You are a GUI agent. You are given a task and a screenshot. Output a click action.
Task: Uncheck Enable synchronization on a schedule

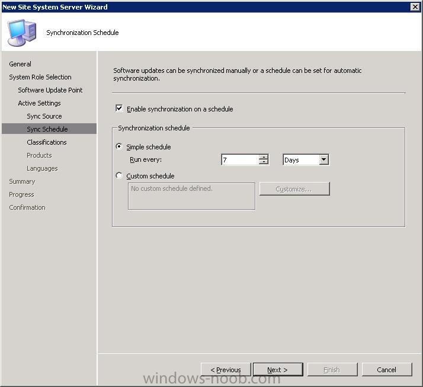click(119, 108)
